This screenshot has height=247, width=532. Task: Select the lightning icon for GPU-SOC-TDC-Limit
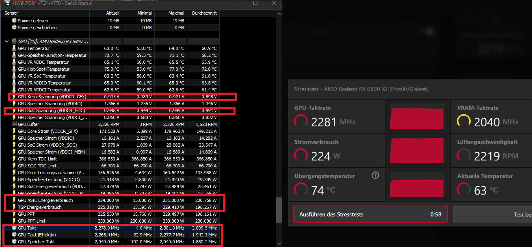pos(15,166)
